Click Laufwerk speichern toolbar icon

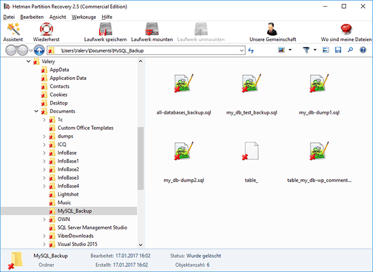pyautogui.click(x=105, y=29)
